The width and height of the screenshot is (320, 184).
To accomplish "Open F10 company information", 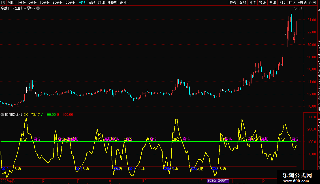I will [x=282, y=3].
